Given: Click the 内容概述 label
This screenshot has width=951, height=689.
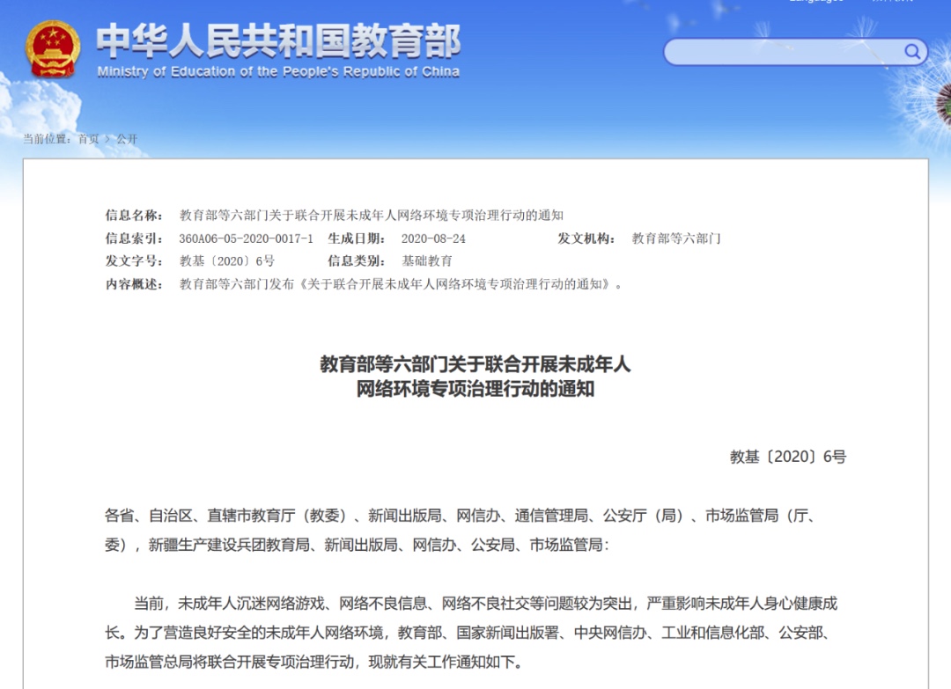Looking at the screenshot, I should (x=134, y=284).
